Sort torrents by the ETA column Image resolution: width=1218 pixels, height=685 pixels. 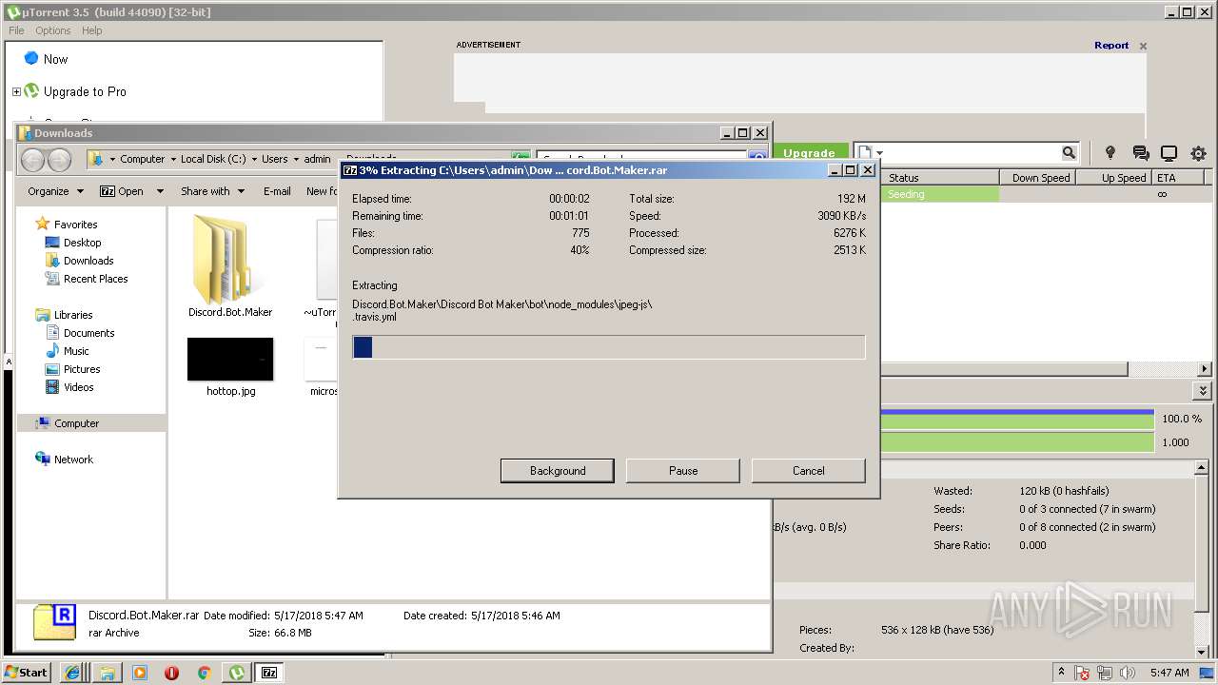click(x=1178, y=178)
